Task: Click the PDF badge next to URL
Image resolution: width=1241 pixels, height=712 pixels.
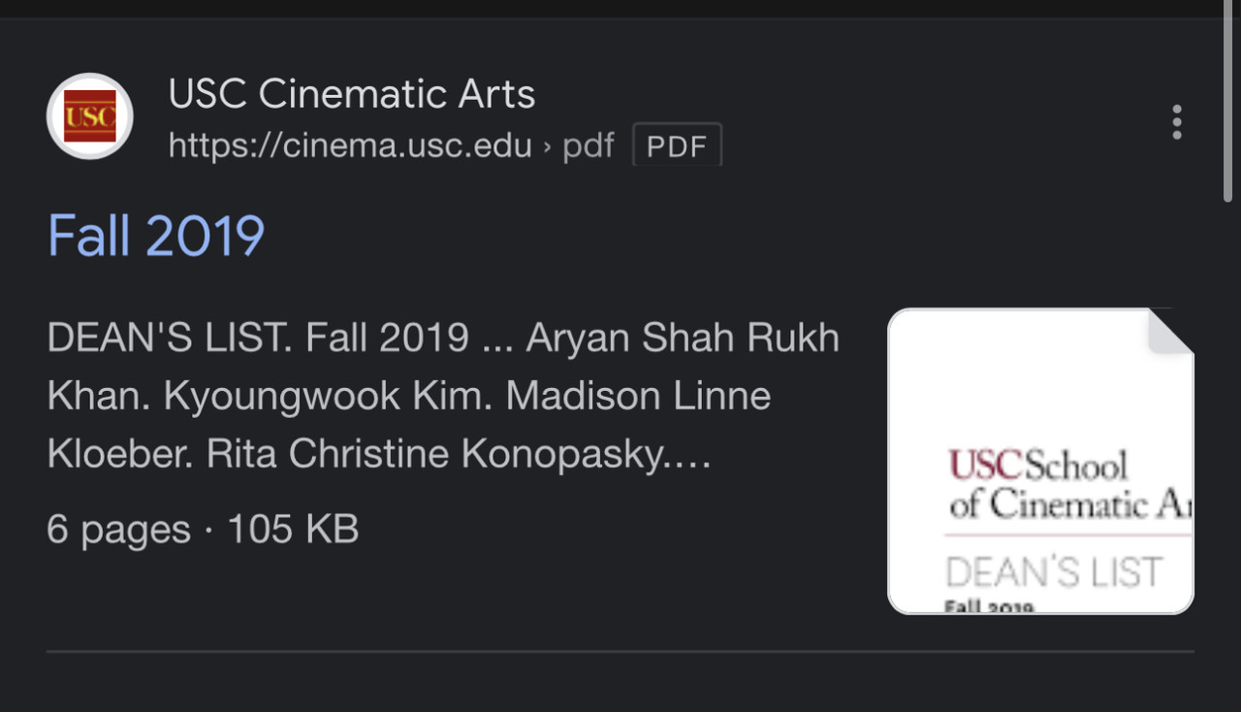Action: coord(677,146)
